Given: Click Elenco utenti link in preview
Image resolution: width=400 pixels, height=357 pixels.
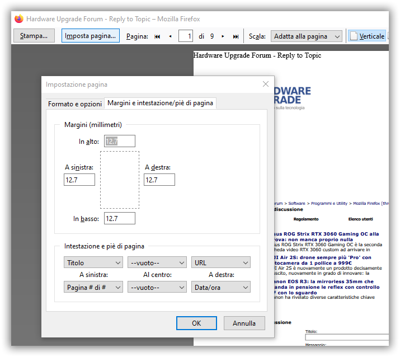Looking at the screenshot, I should (360, 219).
